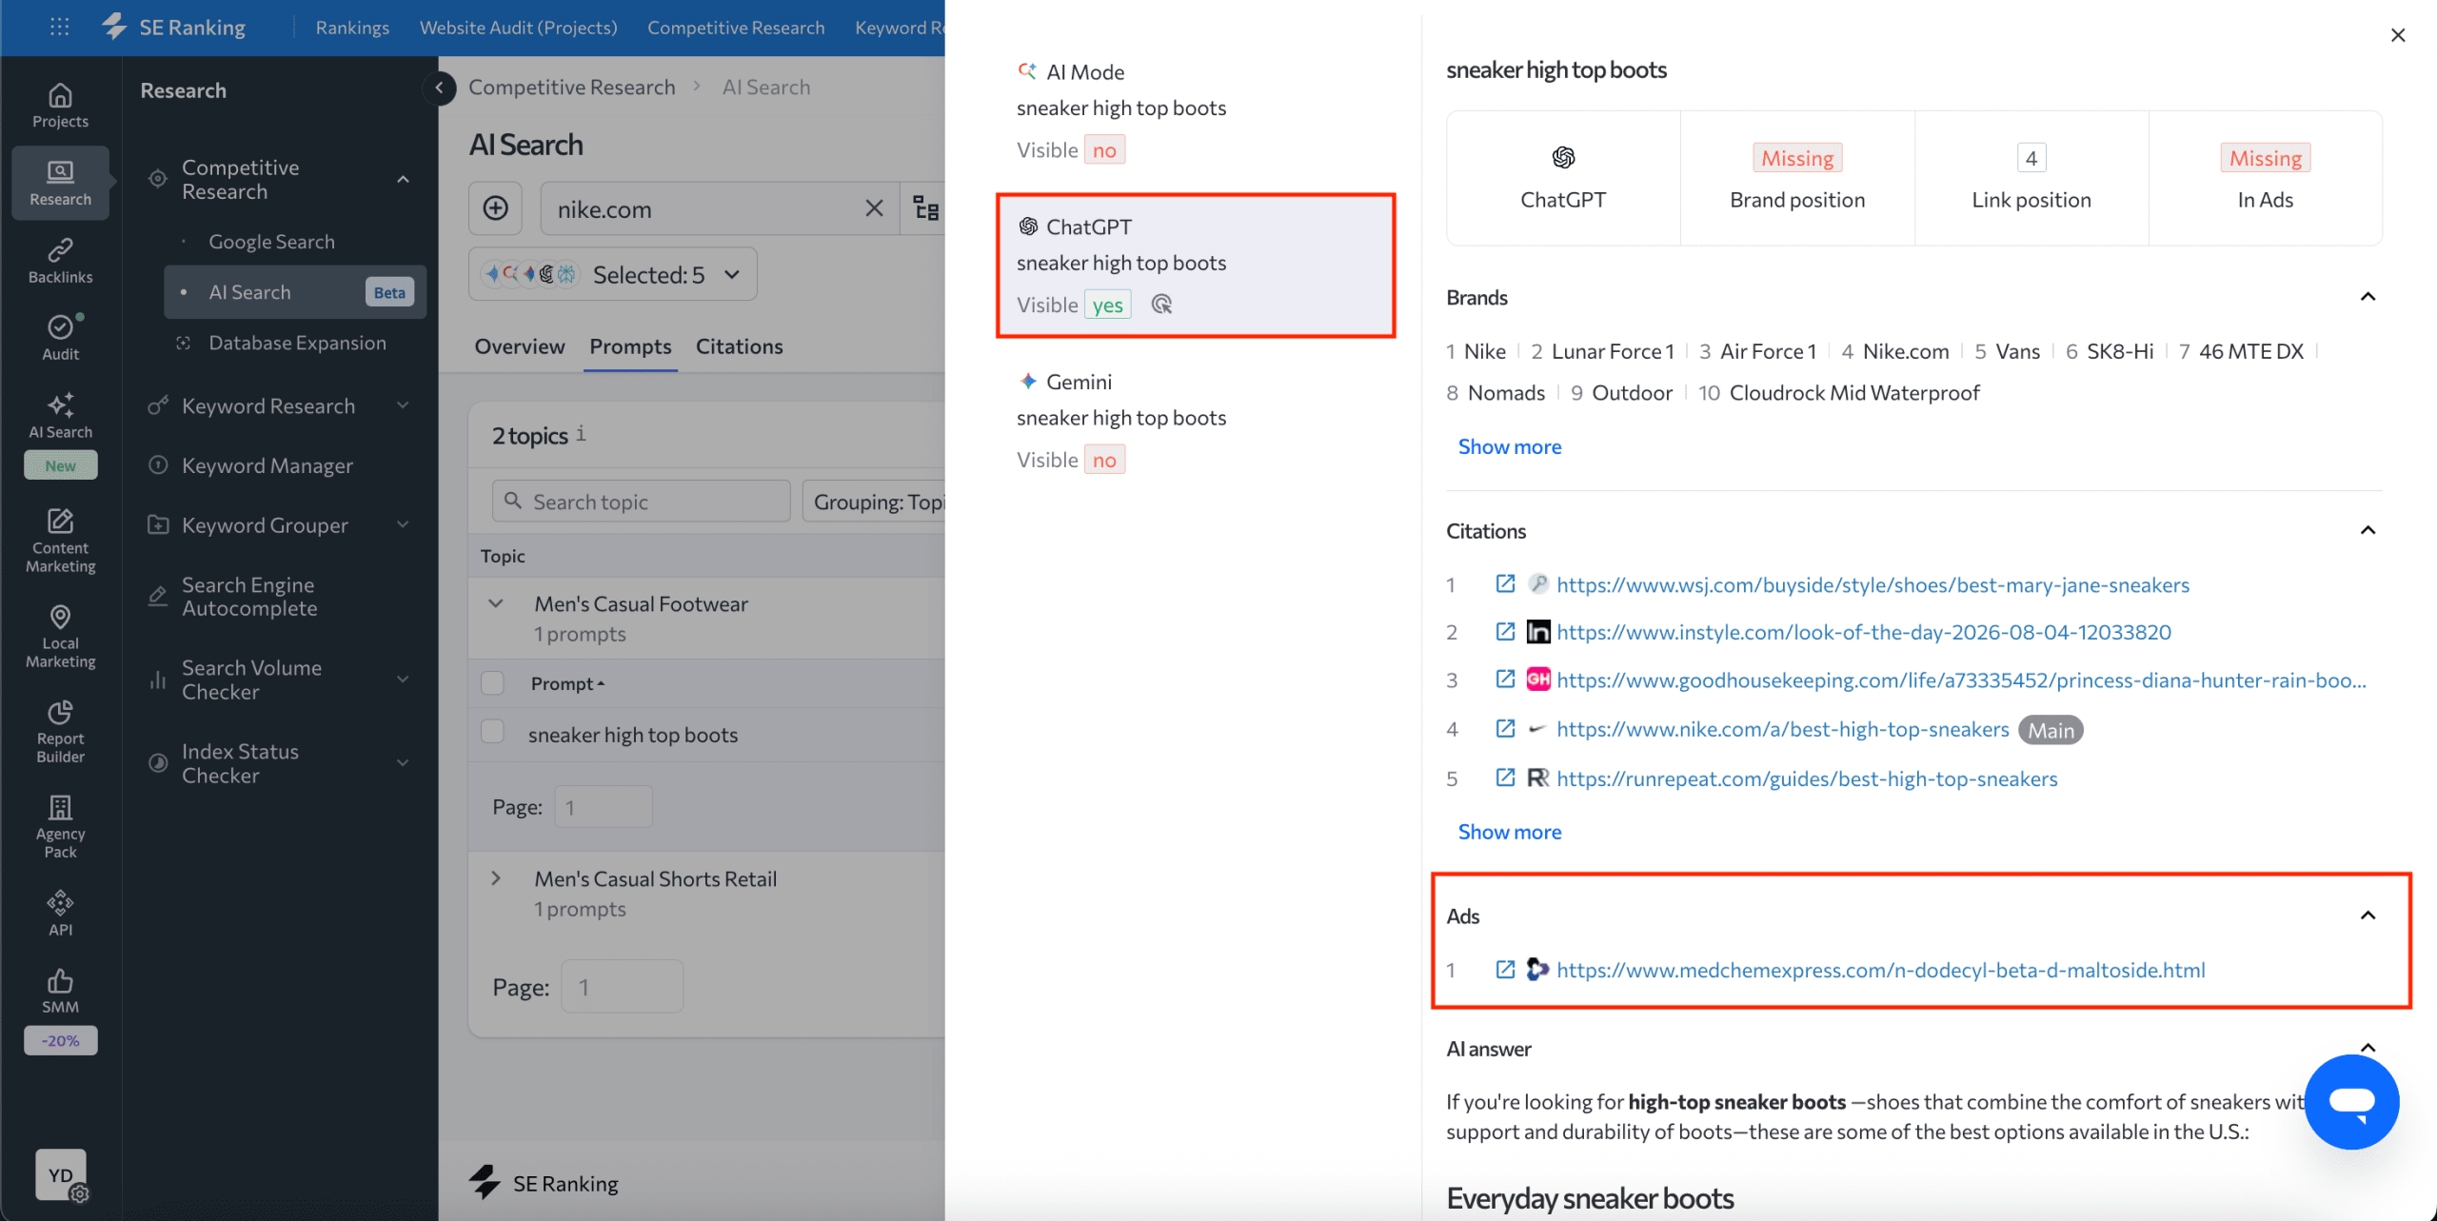Switch to the Prompts tab
The width and height of the screenshot is (2437, 1221).
(630, 346)
